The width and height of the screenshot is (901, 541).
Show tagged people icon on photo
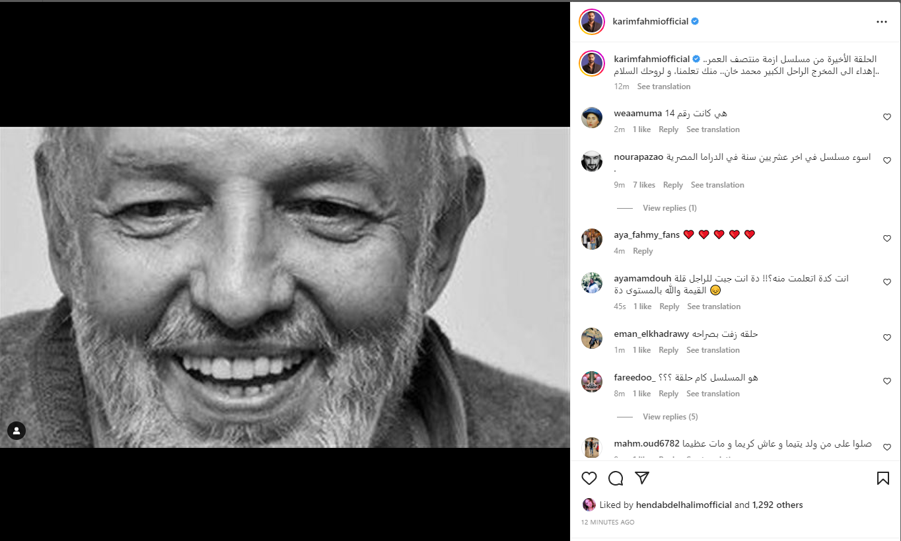point(17,431)
